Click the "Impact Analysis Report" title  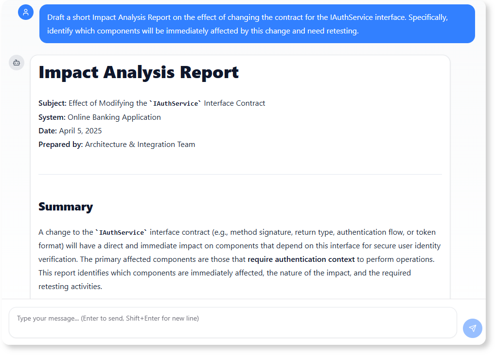click(139, 72)
